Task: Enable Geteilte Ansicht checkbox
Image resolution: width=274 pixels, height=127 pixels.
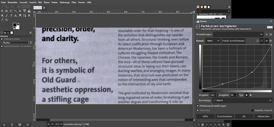Action: [x=252, y=110]
